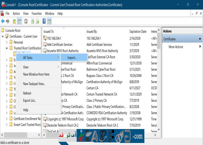Sort list by Expiration Date column header
The image size is (203, 145).
tap(138, 31)
